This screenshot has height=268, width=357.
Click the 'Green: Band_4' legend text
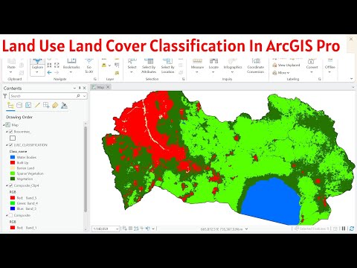[x=28, y=203]
